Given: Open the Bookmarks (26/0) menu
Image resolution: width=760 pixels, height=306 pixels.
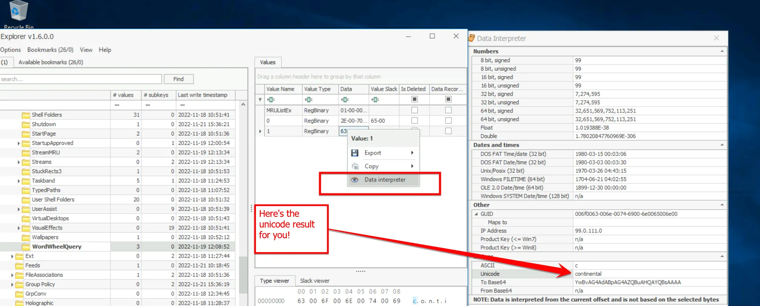Looking at the screenshot, I should tap(50, 50).
